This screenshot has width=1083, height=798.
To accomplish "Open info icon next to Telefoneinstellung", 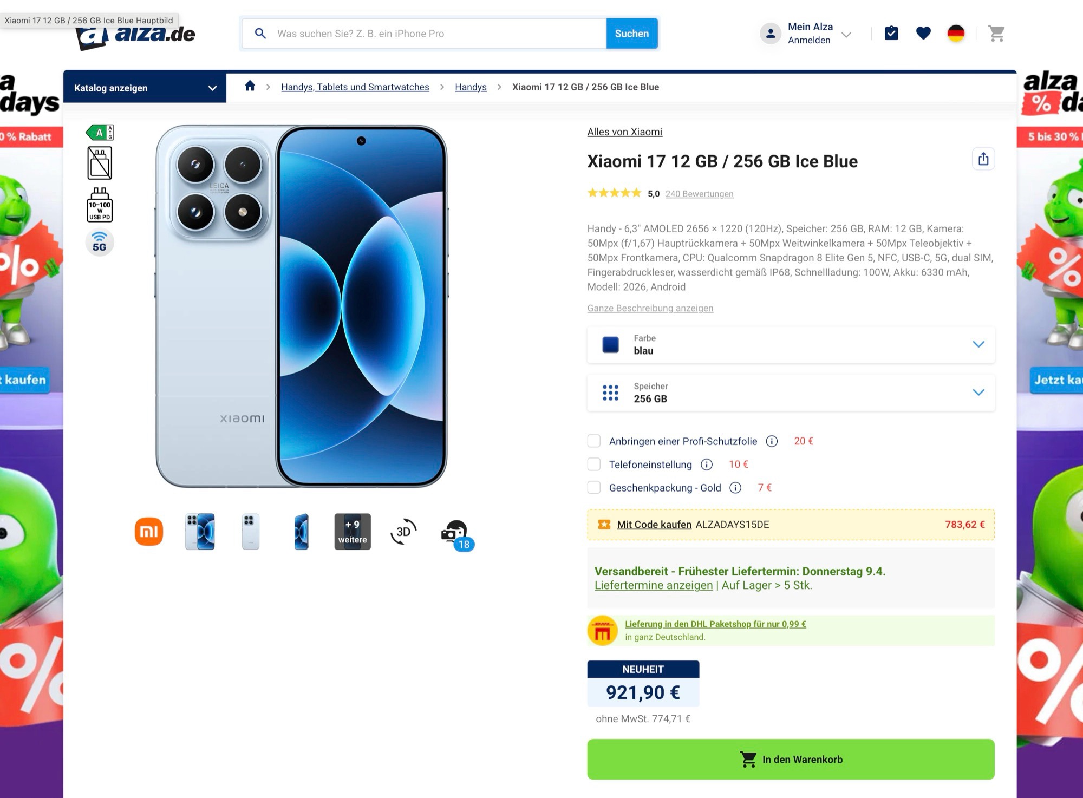I will [707, 465].
